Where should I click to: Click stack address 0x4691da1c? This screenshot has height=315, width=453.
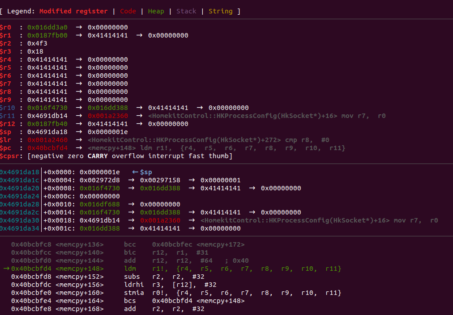(20, 181)
